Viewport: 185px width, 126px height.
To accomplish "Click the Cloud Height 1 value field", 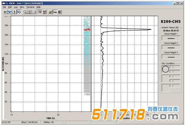I will pos(171,38).
